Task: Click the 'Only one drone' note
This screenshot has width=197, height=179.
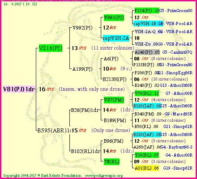Action: pos(111,130)
